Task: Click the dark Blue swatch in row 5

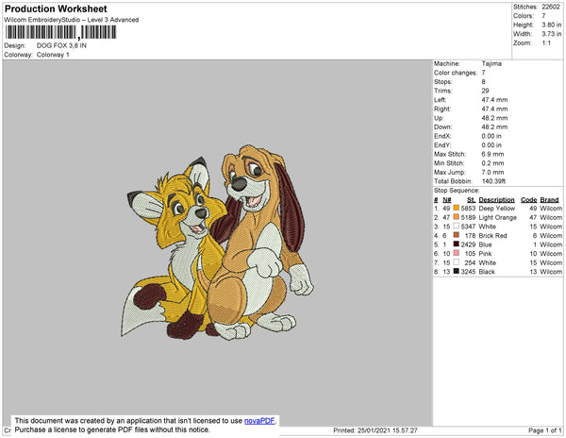Action: click(x=457, y=244)
